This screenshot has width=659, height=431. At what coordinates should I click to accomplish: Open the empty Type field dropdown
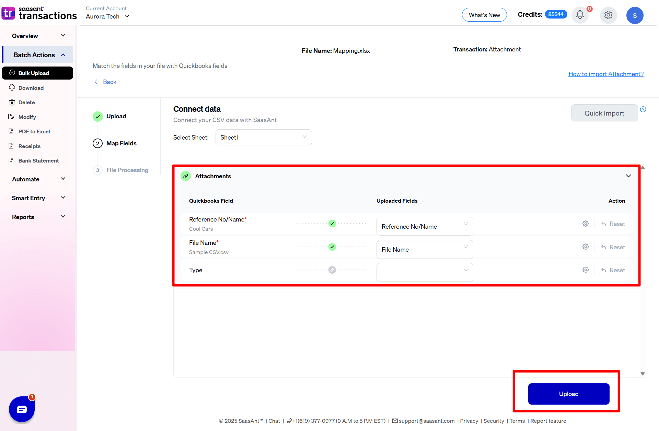coord(425,272)
